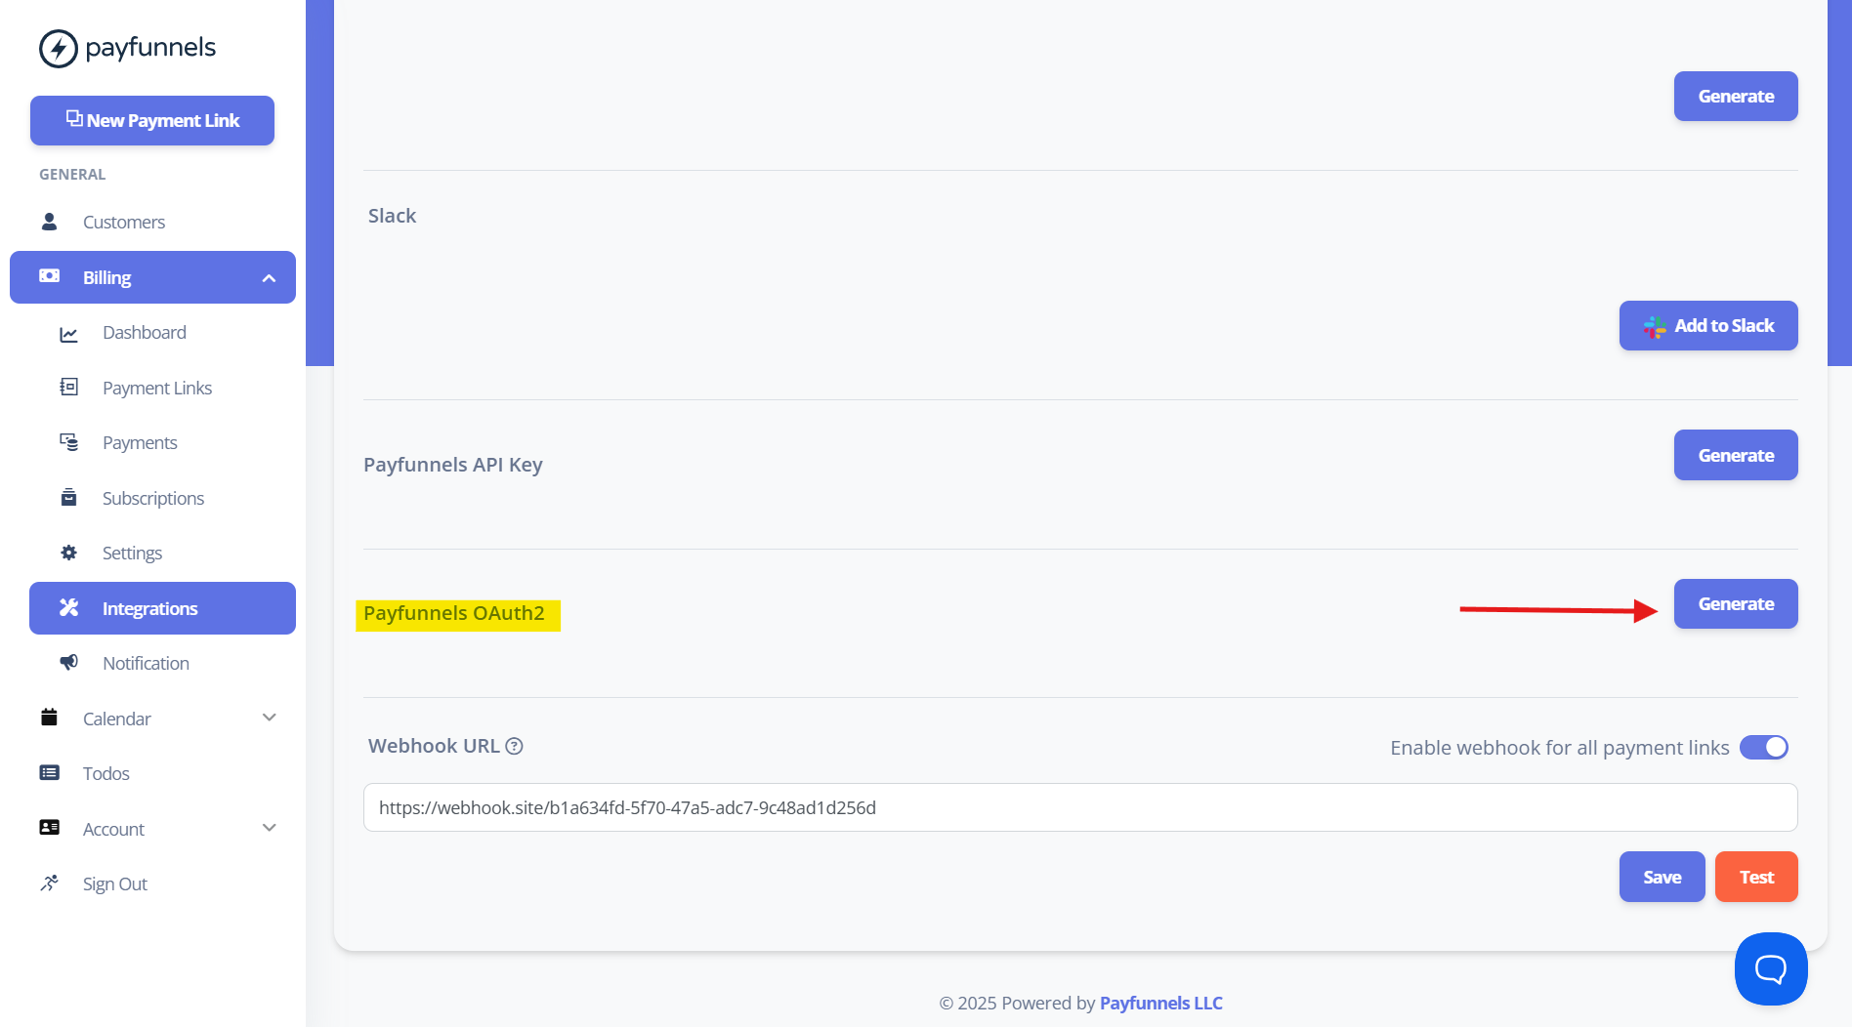The height and width of the screenshot is (1027, 1852).
Task: Click the Customers person icon
Action: pyautogui.click(x=49, y=222)
